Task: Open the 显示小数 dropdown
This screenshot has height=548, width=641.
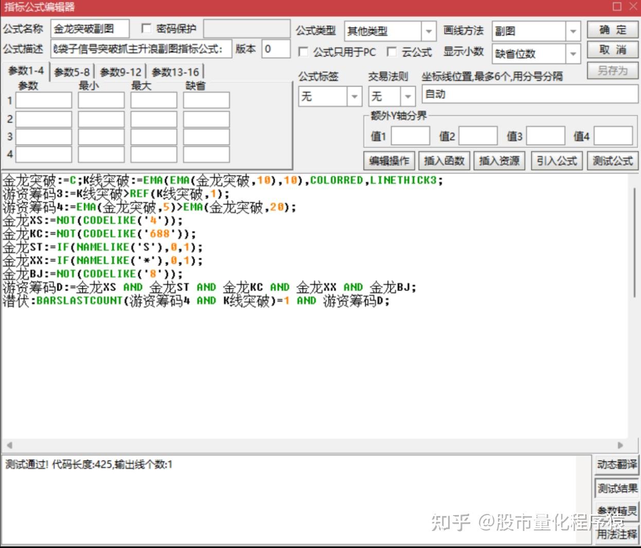Action: (573, 53)
